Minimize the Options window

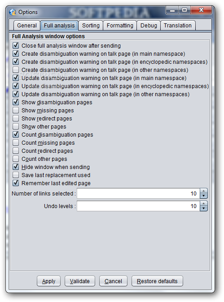(172, 10)
